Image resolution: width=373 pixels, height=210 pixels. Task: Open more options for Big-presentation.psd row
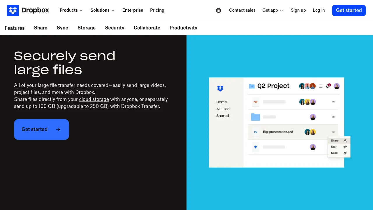point(333,132)
